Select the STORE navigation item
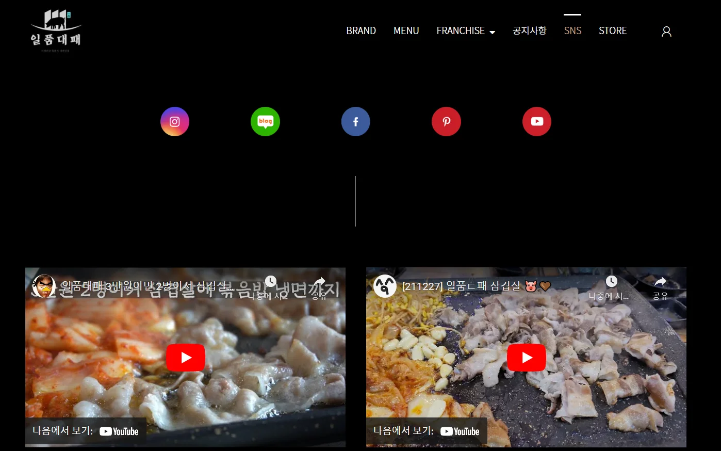Image resolution: width=721 pixels, height=451 pixels. [613, 31]
